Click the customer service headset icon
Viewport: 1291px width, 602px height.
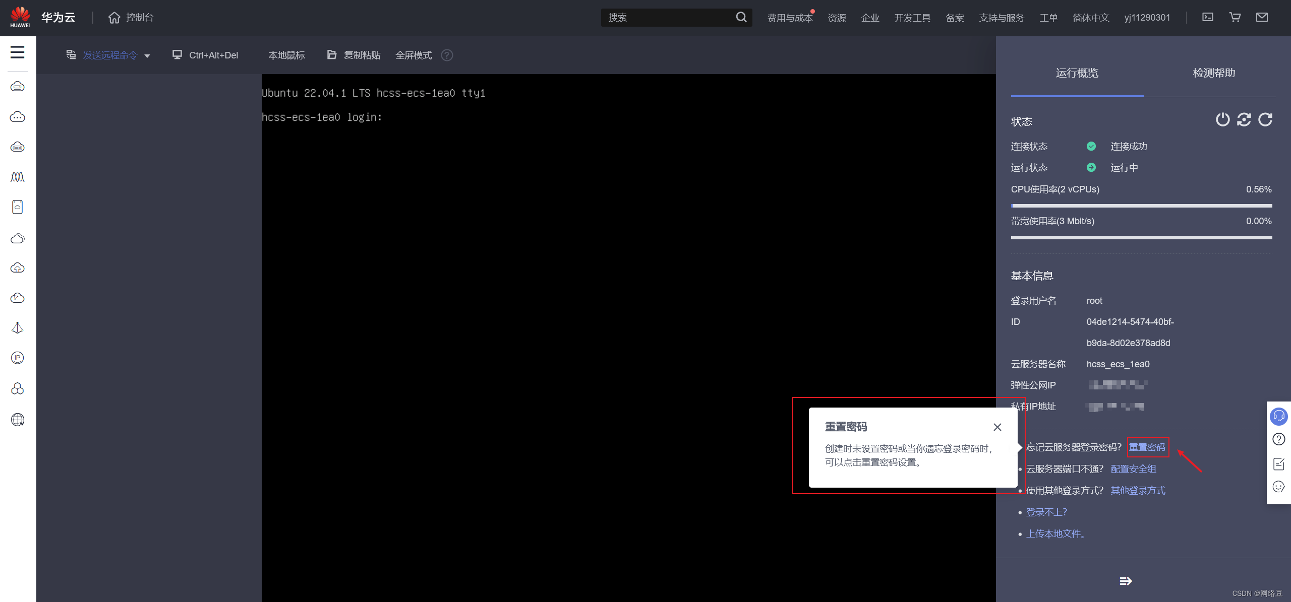1279,416
